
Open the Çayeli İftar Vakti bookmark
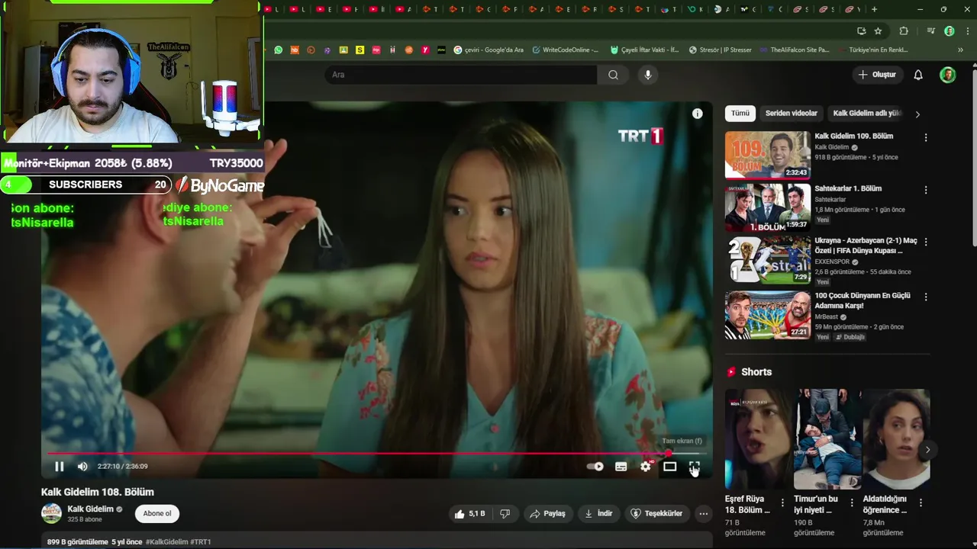click(x=645, y=50)
